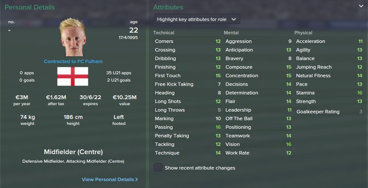Click the player's face portrait
This screenshot has height=188, width=368.
pyautogui.click(x=72, y=37)
